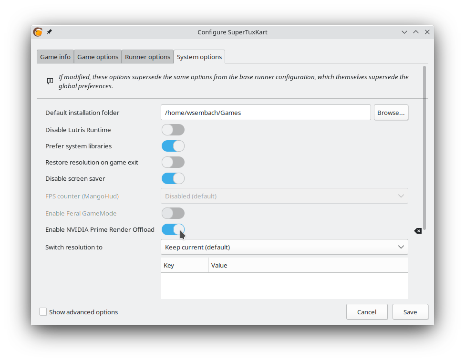The width and height of the screenshot is (465, 362).
Task: Open the Runner options tab
Action: (x=147, y=56)
